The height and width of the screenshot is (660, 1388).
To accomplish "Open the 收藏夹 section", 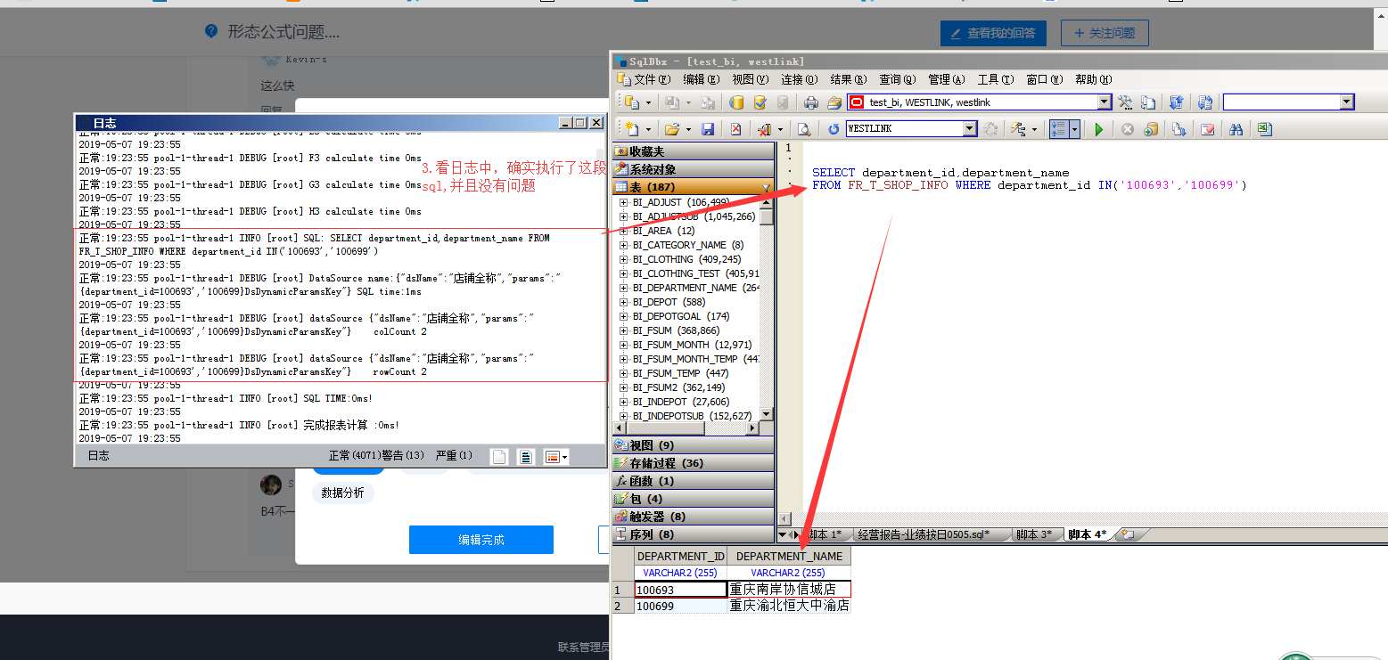I will tap(693, 151).
